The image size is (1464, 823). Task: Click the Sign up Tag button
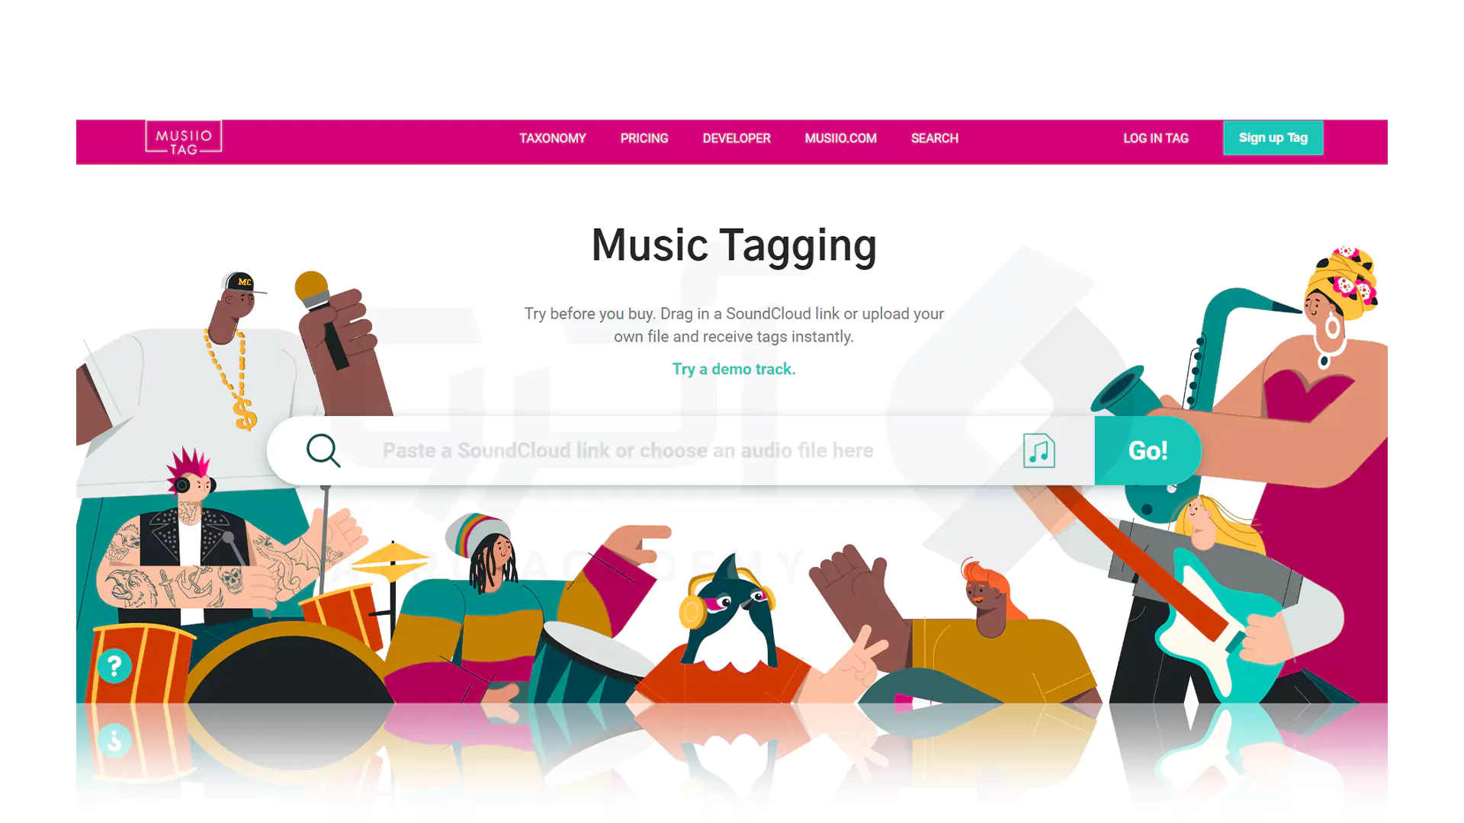[x=1273, y=138]
